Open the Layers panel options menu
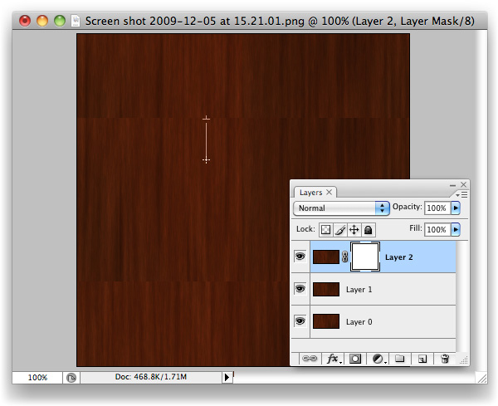 463,193
